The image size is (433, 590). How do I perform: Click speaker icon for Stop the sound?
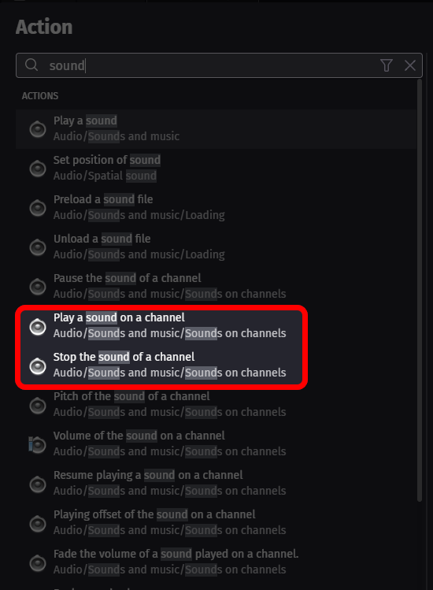(38, 366)
